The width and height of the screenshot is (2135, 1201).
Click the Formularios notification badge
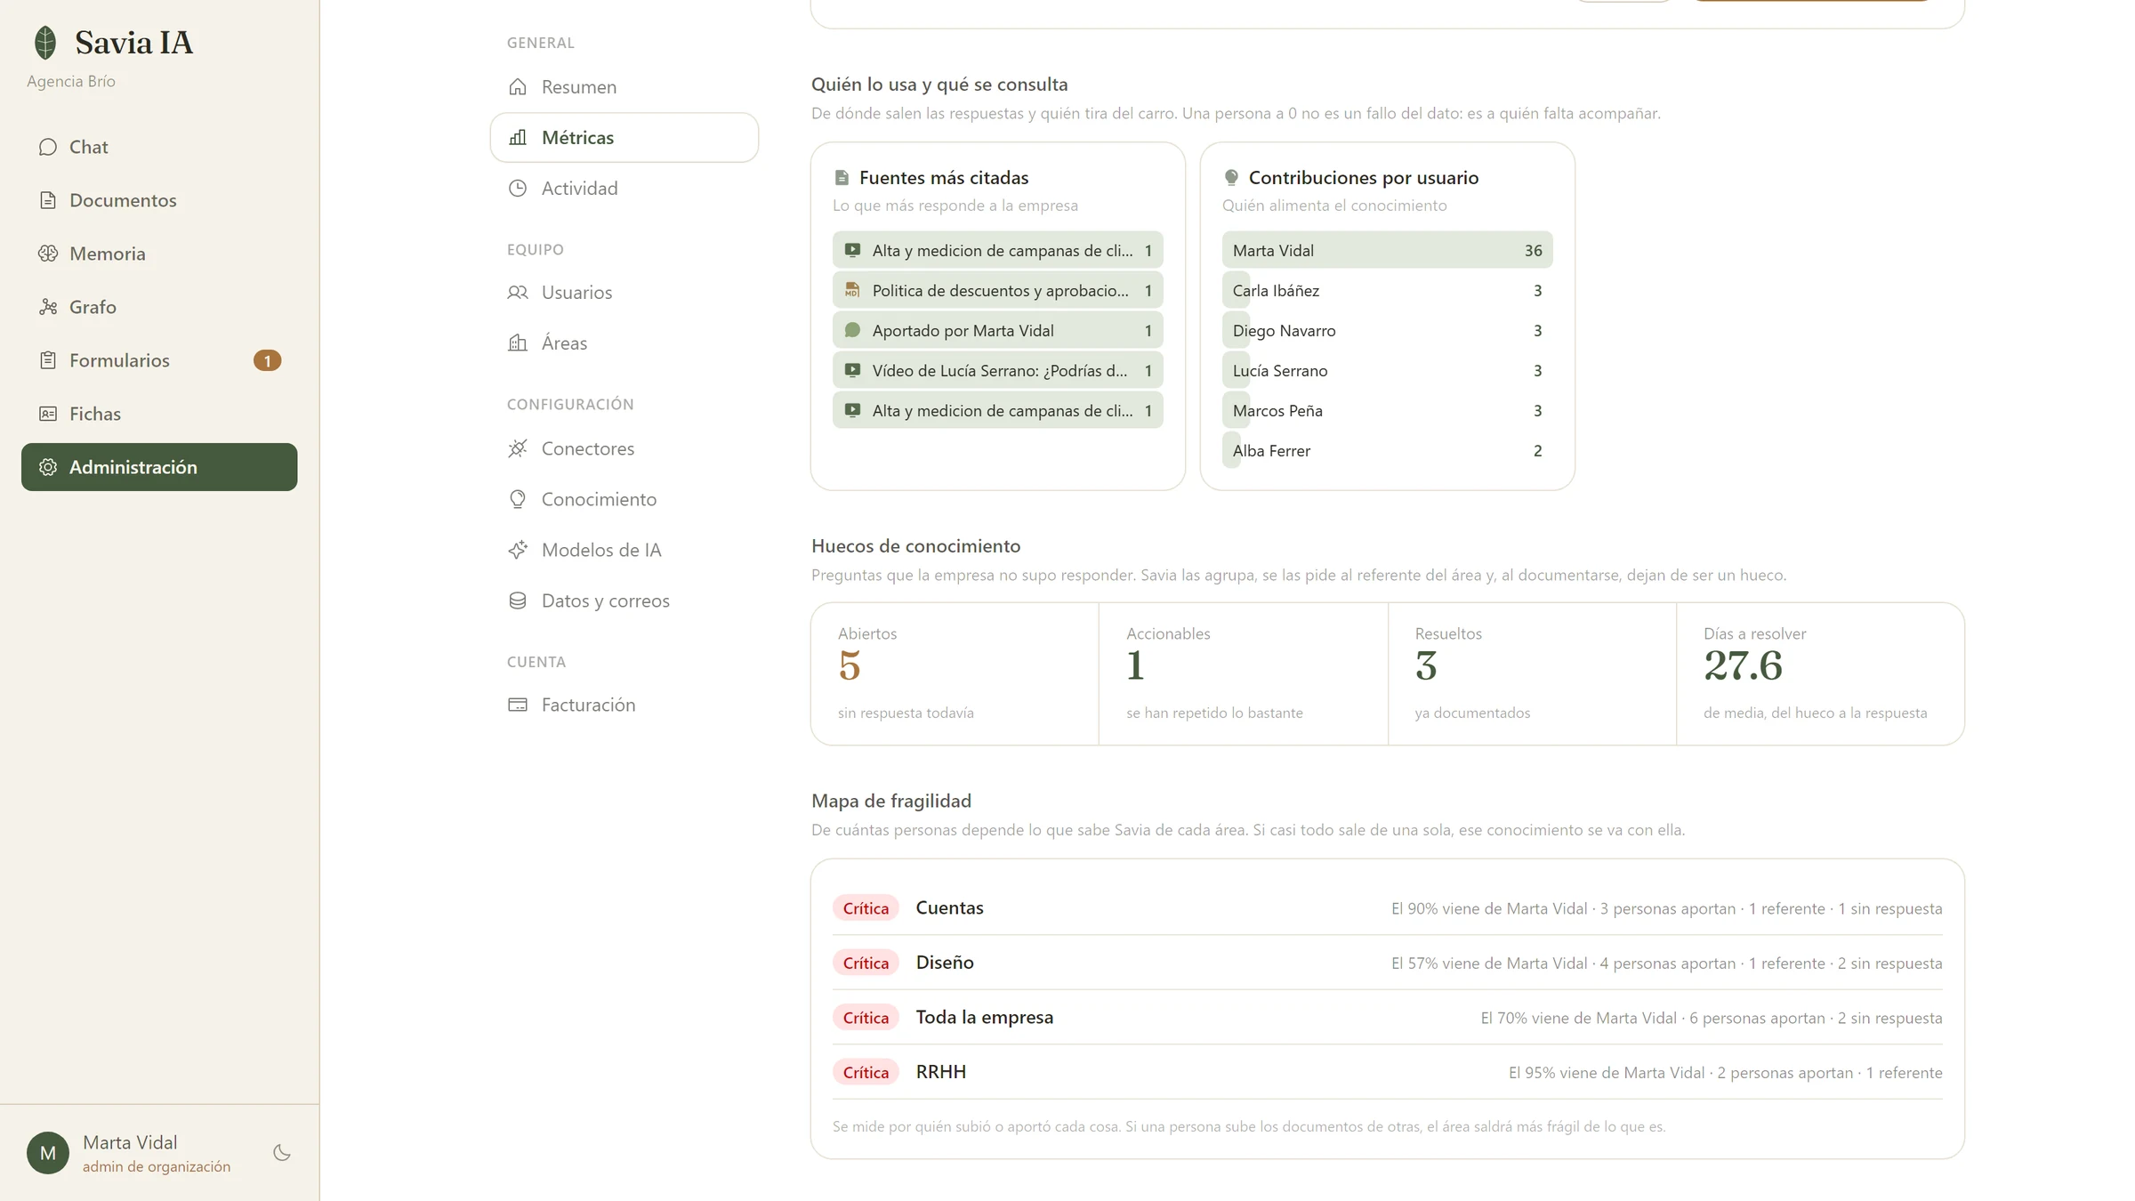tap(267, 360)
